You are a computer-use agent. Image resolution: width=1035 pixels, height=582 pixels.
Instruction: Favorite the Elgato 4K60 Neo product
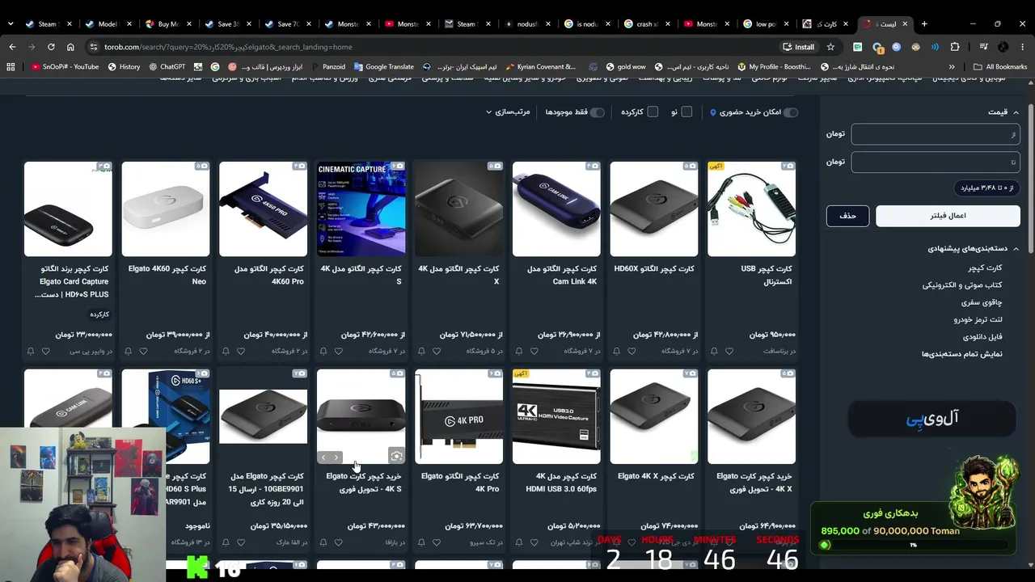pyautogui.click(x=143, y=351)
